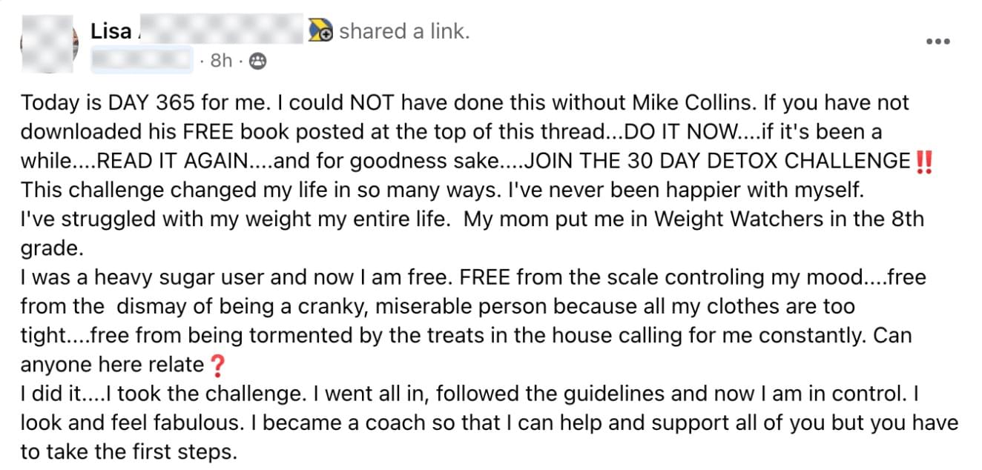The height and width of the screenshot is (470, 982).
Task: Click the badge icon beside Lisa's name
Action: (x=320, y=31)
